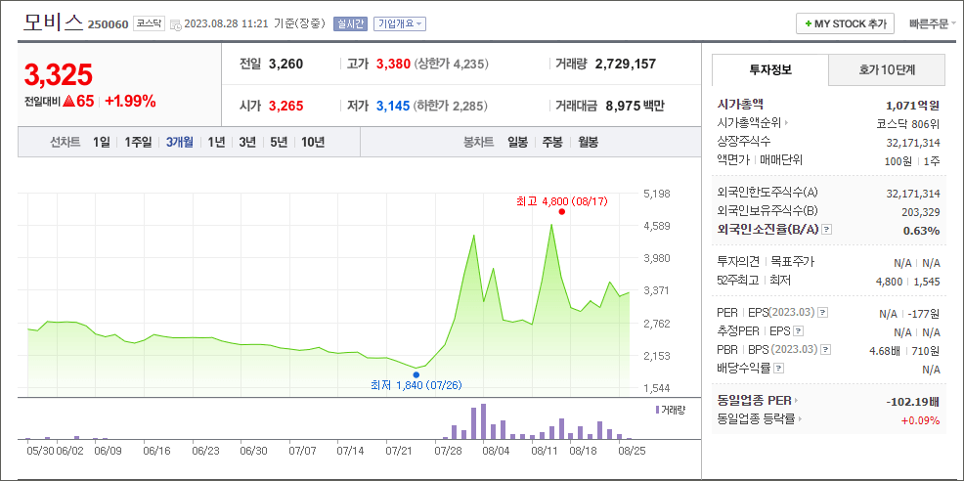Click the blue 최저 1,840 marker dot
This screenshot has width=964, height=481.
point(416,374)
